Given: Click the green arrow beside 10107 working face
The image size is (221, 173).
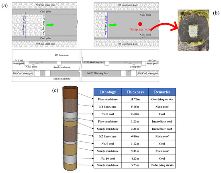Looking at the screenshot, I should [113, 25].
